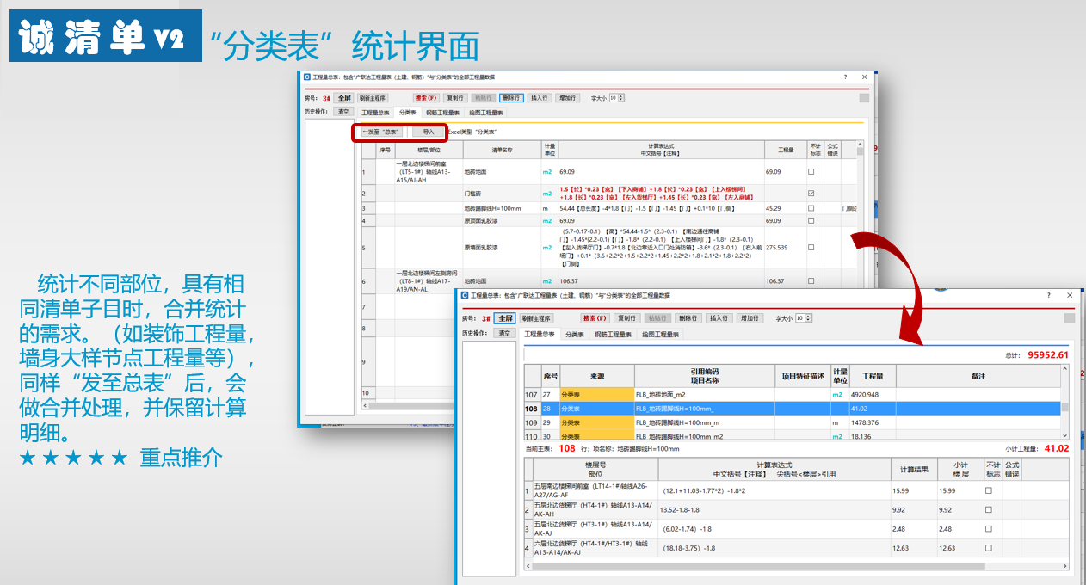Click the scroll-down arrow of the 工程量总表 grid
The width and height of the screenshot is (1086, 585).
click(x=1066, y=436)
